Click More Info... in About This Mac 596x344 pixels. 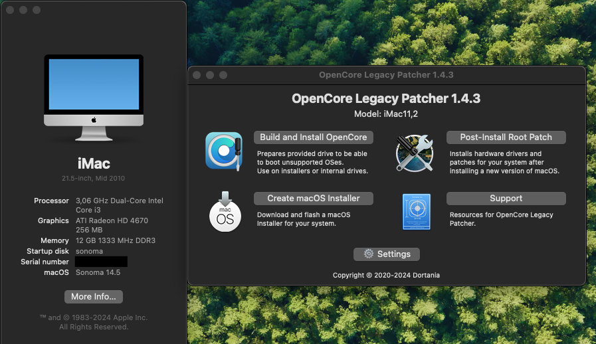coord(94,297)
